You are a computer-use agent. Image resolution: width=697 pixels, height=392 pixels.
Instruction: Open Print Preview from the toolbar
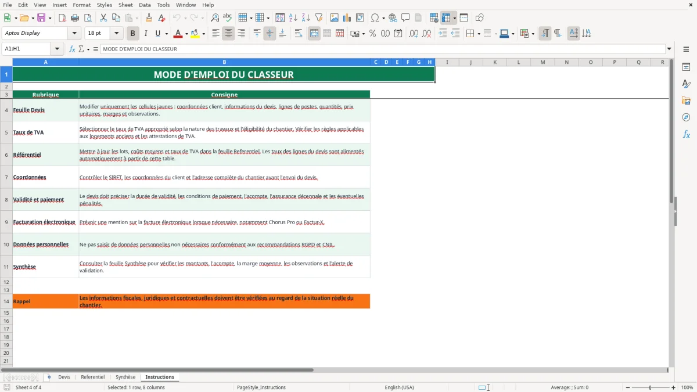(88, 18)
